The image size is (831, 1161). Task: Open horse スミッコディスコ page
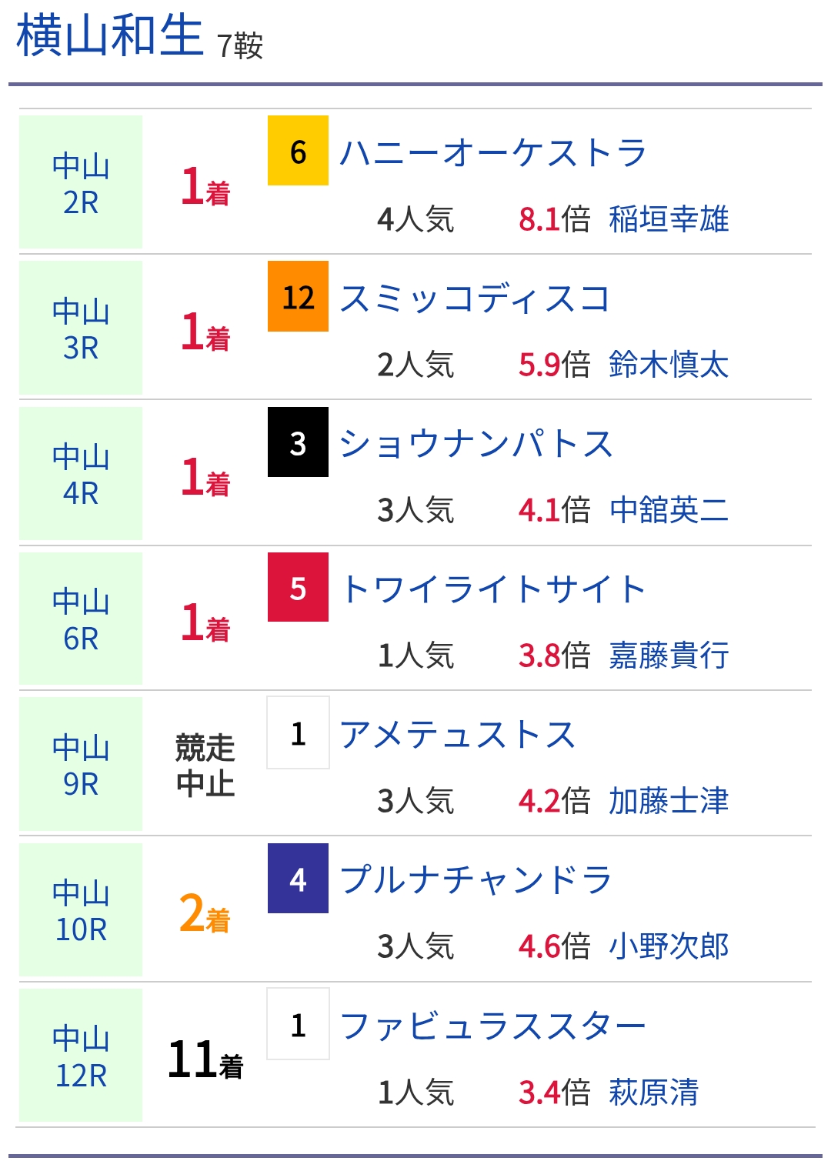tap(474, 298)
